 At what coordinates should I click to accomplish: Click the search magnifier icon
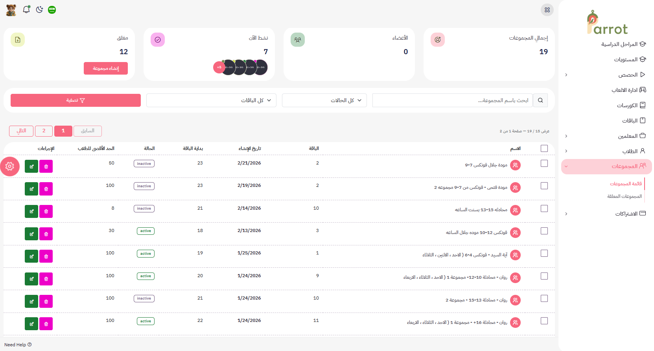[x=540, y=101]
